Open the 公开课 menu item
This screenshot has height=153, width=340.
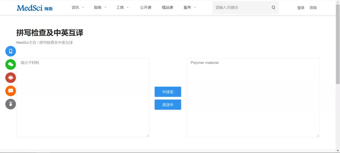146,8
